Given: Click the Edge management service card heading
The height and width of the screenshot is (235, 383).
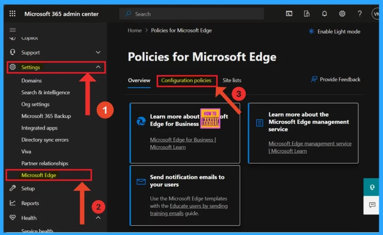Looking at the screenshot, I should coord(309,122).
